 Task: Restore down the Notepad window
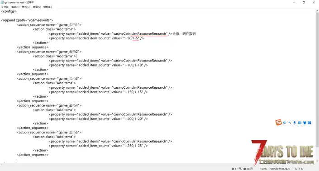(304, 2)
